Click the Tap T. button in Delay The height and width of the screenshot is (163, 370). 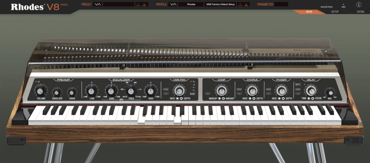[x=298, y=85]
